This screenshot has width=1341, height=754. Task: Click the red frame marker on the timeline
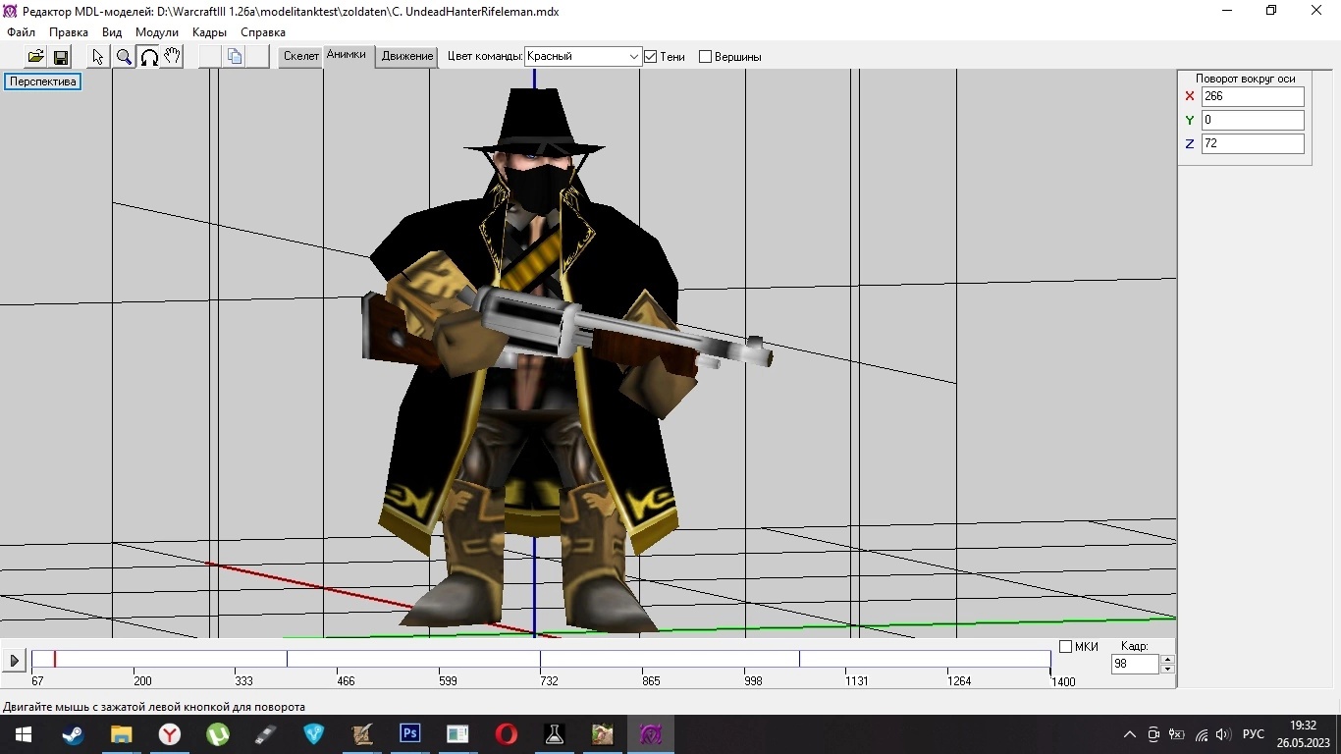point(55,660)
